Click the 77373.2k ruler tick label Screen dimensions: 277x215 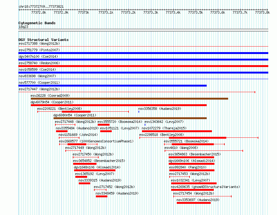(x=128, y=12)
